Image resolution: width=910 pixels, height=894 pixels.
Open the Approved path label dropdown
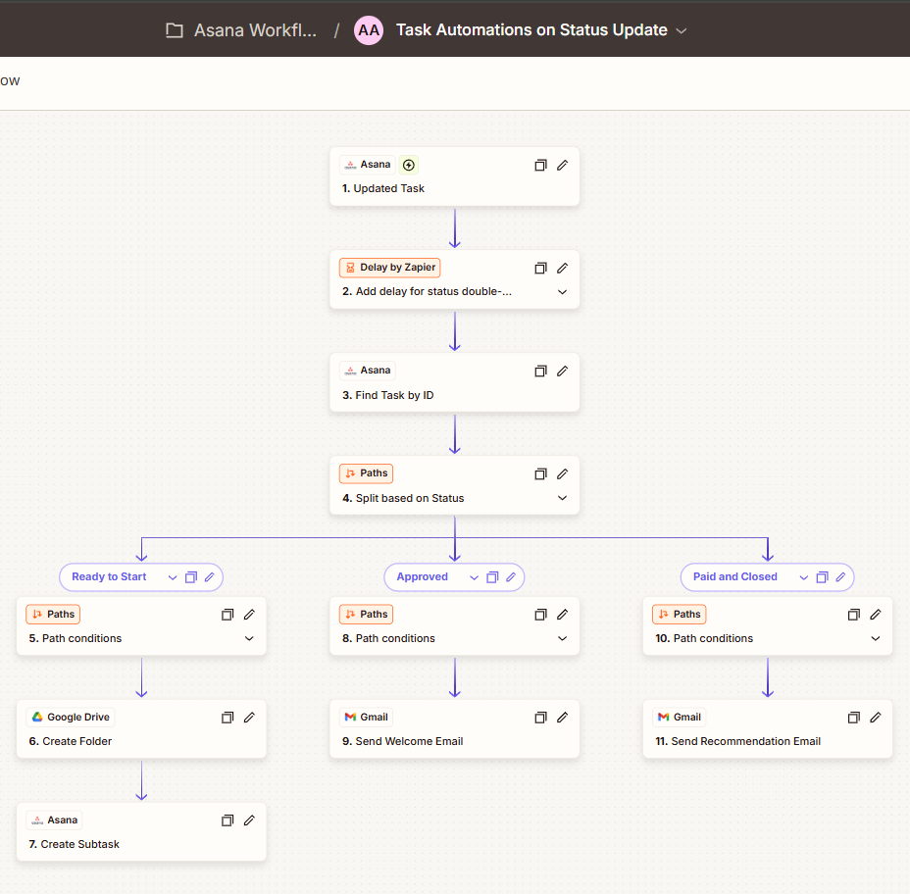(x=474, y=577)
